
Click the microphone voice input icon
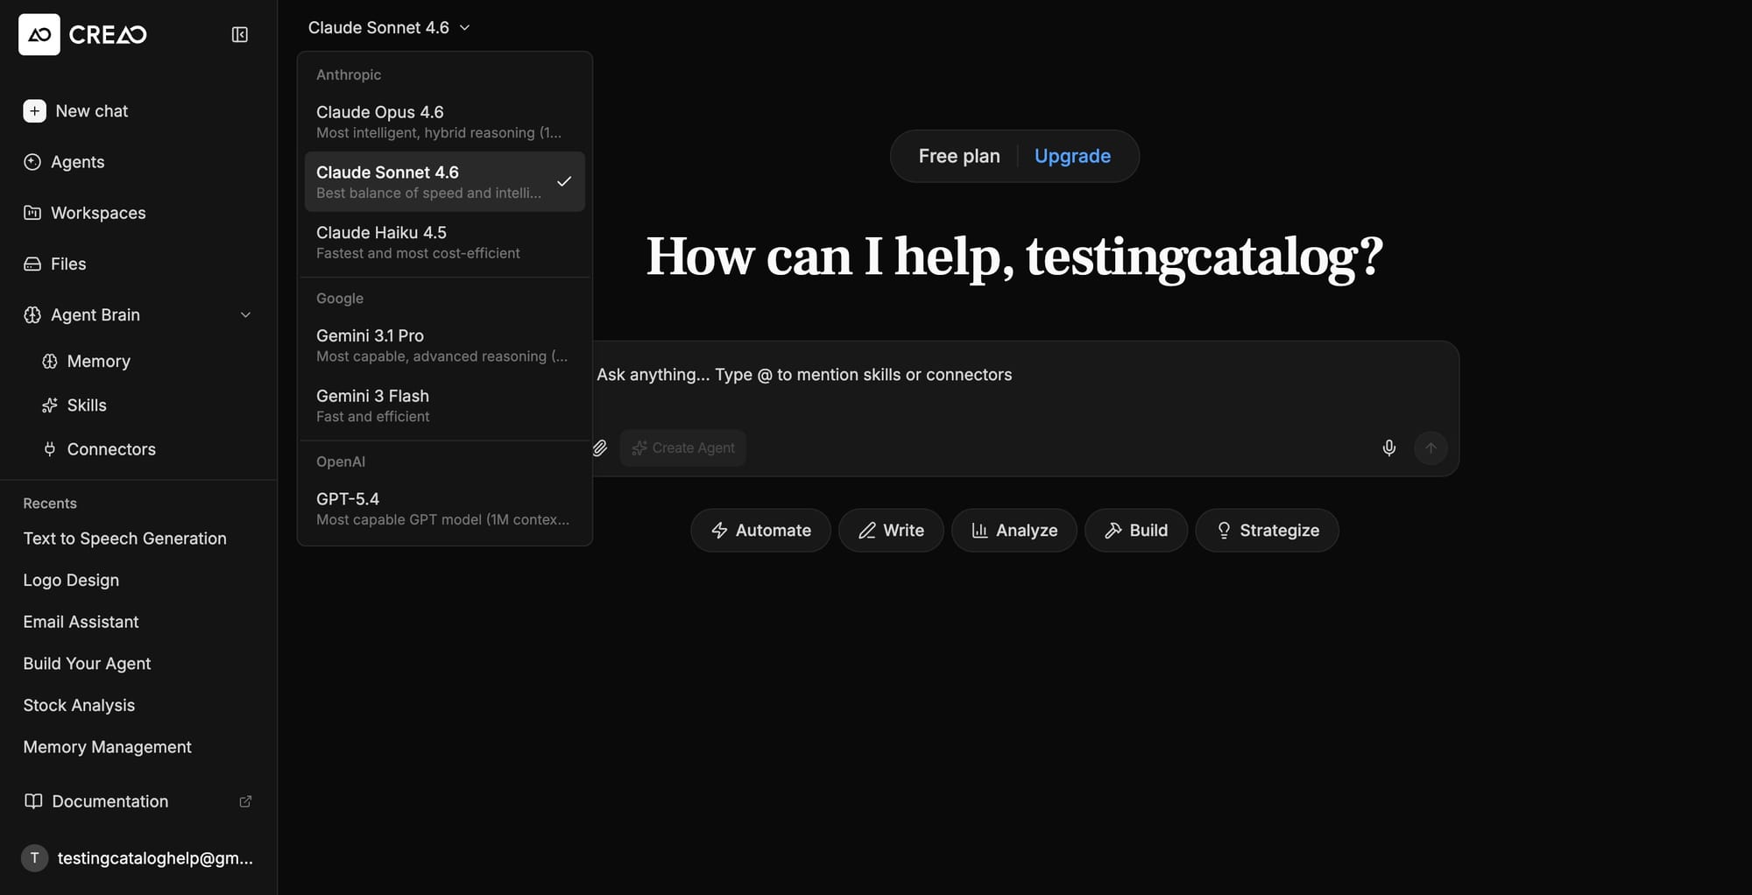point(1388,447)
